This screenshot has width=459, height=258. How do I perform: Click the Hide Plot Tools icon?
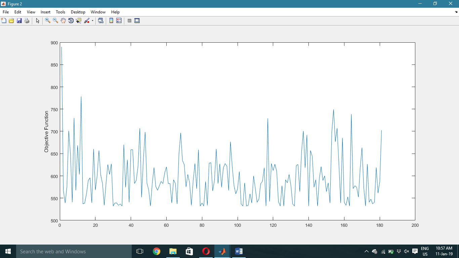(x=129, y=20)
